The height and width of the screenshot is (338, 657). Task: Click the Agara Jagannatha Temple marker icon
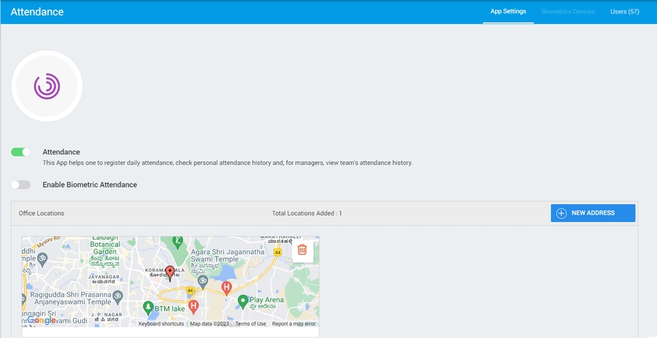(x=203, y=280)
